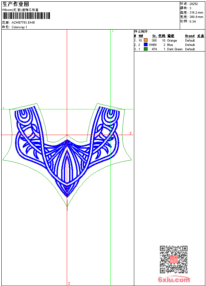Click the 元素 column header
The width and height of the screenshot is (206, 286).
click(x=201, y=36)
